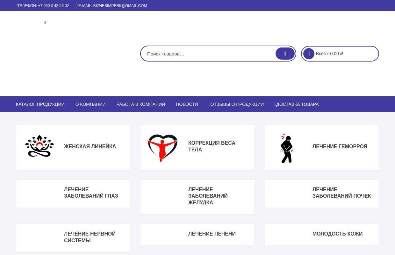Open Отзывы о продукции page
Viewport: 395px width, 255px height.
click(236, 104)
